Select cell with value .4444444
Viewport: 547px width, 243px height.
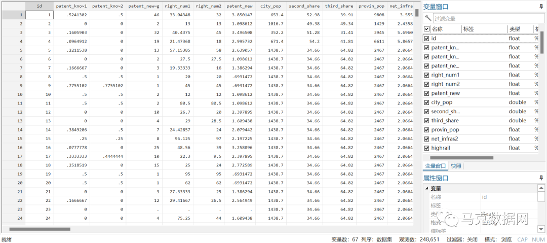tap(108, 156)
